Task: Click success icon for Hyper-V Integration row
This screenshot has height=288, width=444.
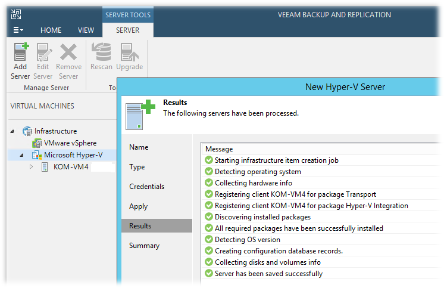Action: (209, 206)
